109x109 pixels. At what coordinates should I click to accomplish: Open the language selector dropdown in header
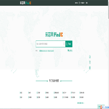83,3
